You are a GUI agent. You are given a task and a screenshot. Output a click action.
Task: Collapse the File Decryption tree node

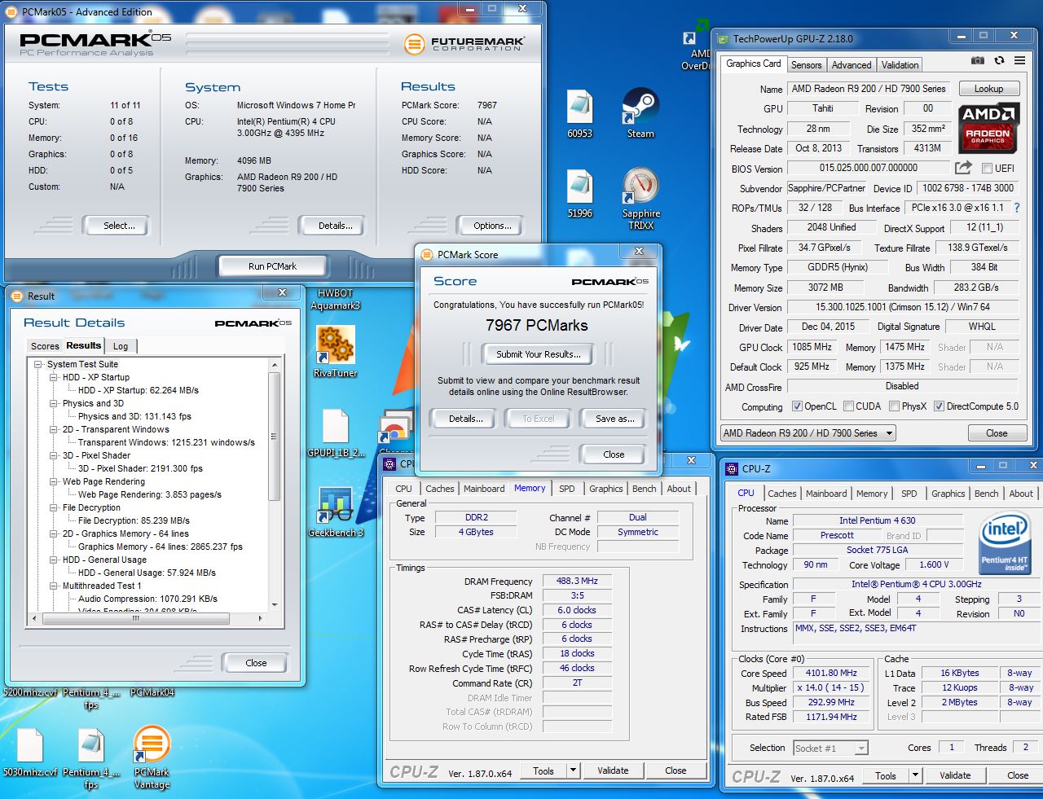point(53,508)
